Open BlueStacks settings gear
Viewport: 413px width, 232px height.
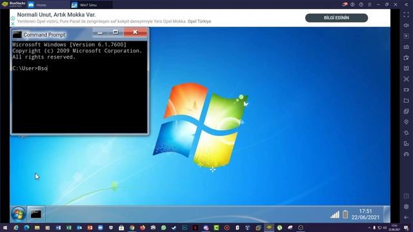coord(406,207)
